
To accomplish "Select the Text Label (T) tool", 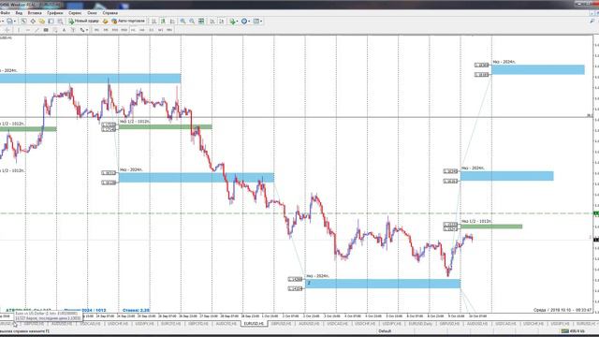I will click(73, 30).
